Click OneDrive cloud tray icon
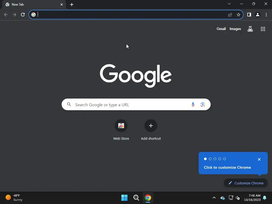 point(223,198)
